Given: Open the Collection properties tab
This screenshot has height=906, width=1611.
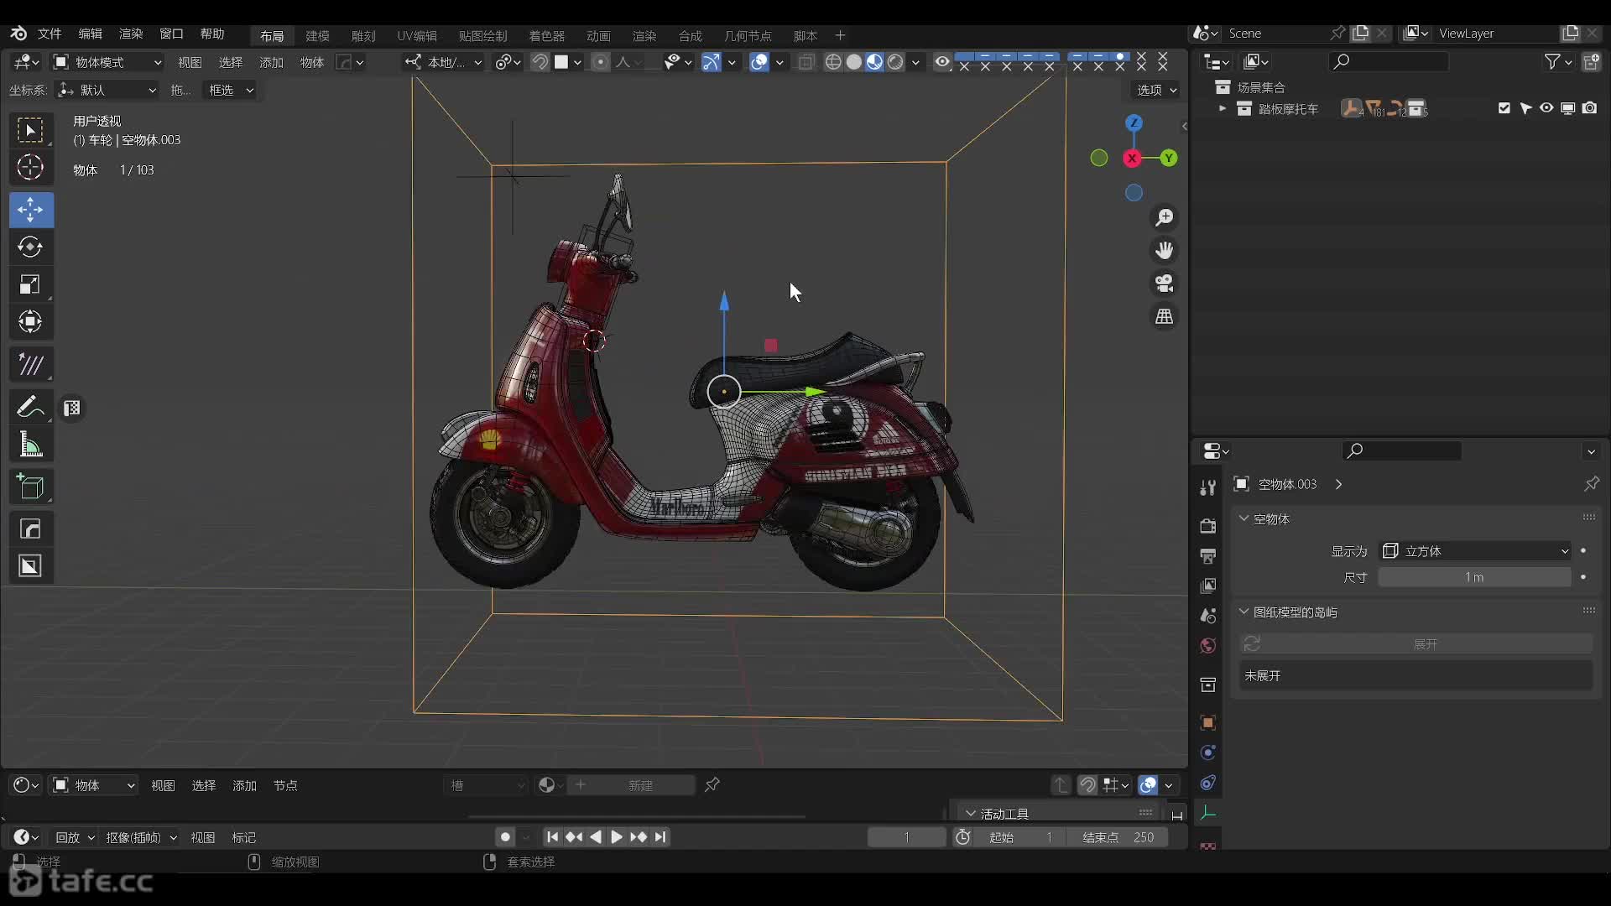Looking at the screenshot, I should (x=1208, y=685).
